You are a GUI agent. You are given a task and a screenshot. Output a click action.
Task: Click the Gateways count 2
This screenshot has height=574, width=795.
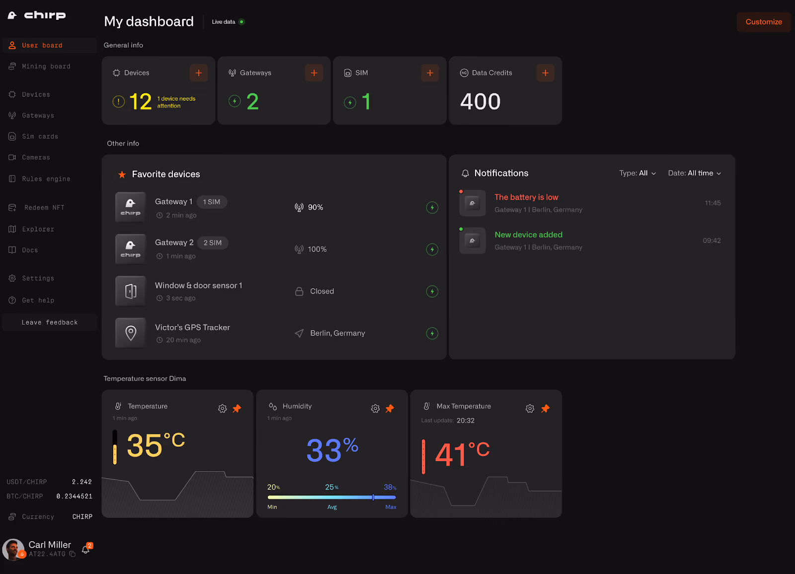(252, 102)
